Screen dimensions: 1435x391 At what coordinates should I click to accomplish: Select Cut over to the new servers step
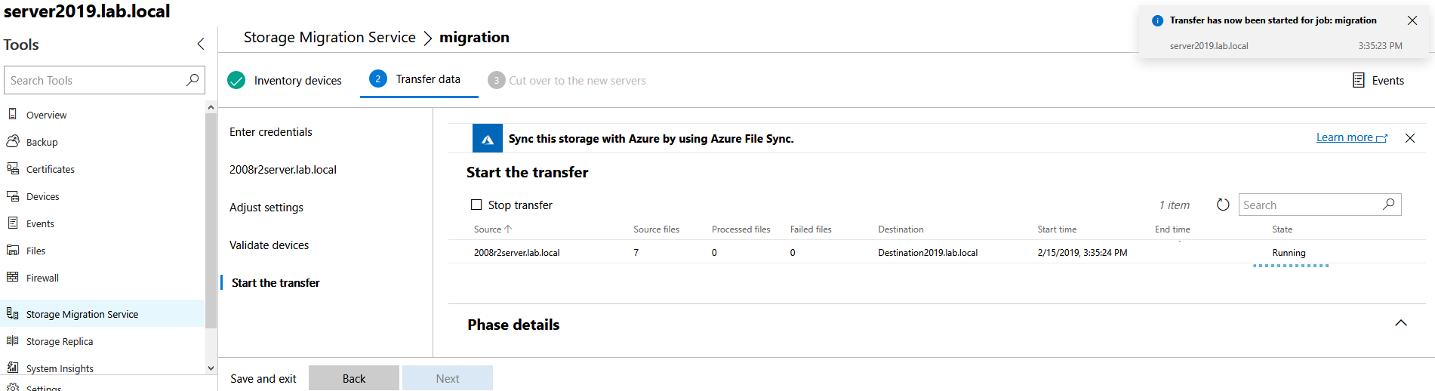click(567, 80)
